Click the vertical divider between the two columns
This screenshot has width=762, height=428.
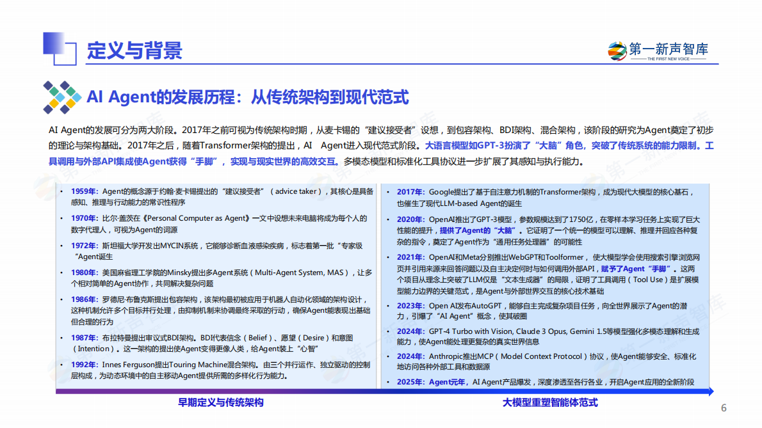379,288
